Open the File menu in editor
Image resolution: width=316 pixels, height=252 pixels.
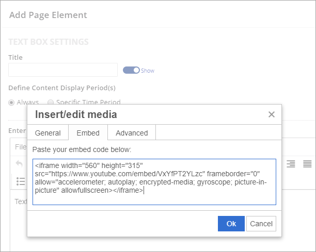click(21, 147)
